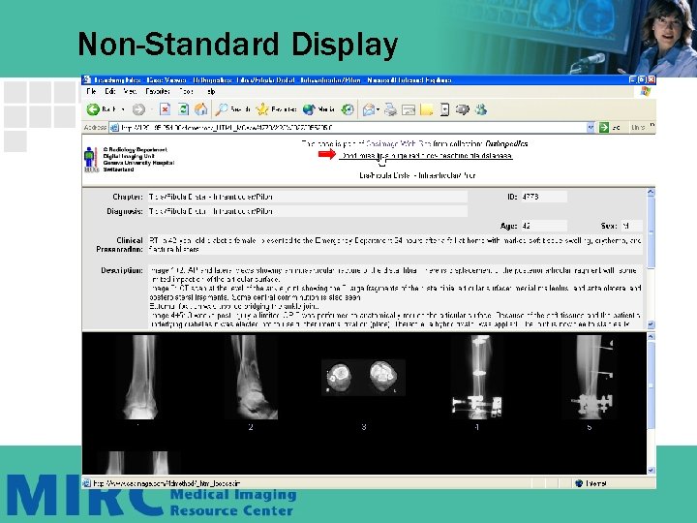Open the Messenger people icon

(x=480, y=109)
